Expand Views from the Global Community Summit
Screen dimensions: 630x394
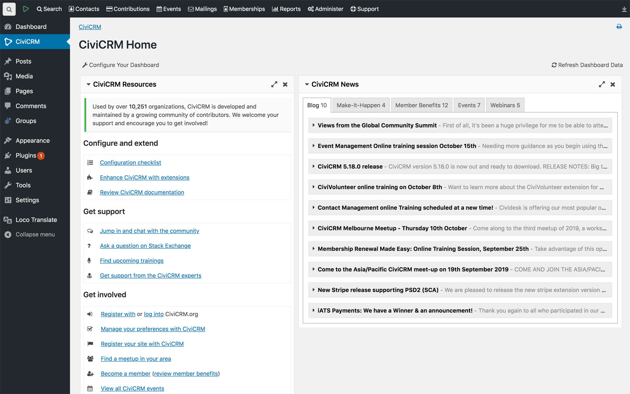(313, 125)
